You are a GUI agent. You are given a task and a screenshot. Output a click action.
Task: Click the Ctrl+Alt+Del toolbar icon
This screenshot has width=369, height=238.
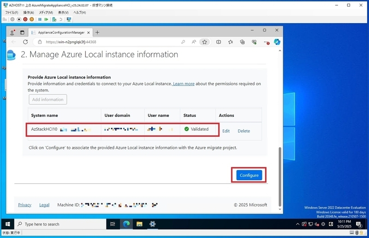click(5, 19)
